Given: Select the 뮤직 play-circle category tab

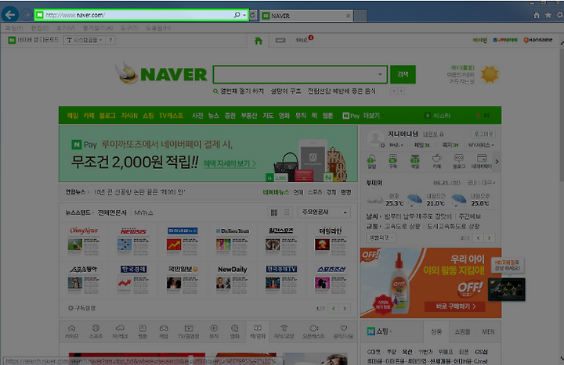Looking at the screenshot, I should (x=214, y=331).
